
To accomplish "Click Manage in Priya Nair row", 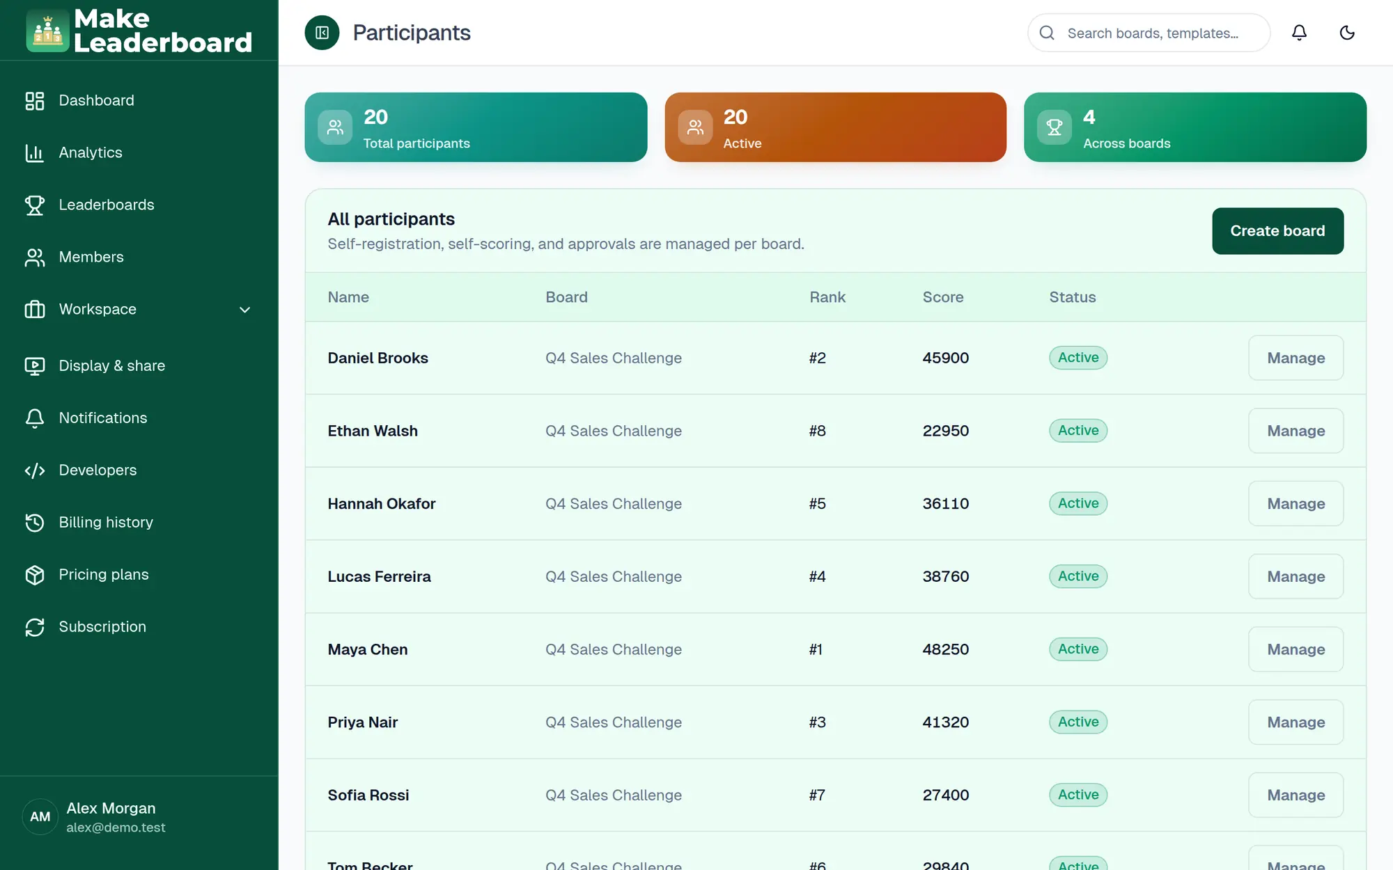I will click(x=1295, y=722).
